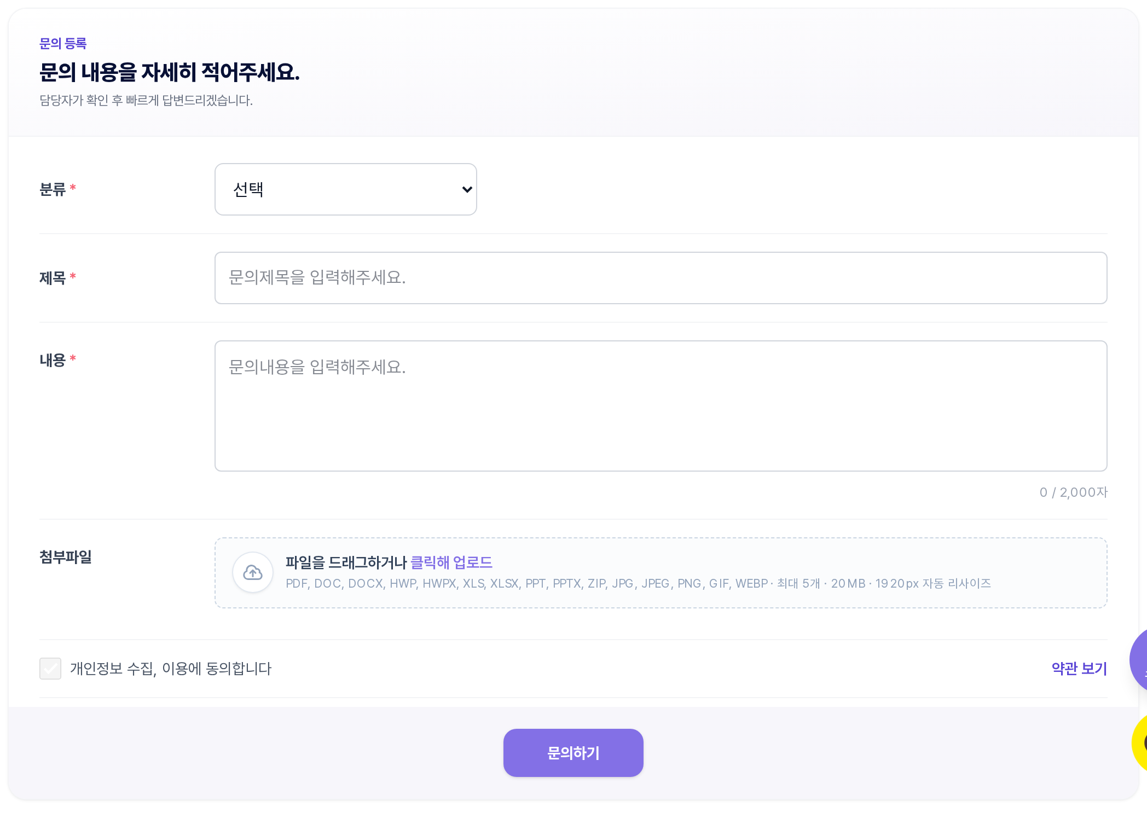
Task: Click the cloud upload icon
Action: 253,572
